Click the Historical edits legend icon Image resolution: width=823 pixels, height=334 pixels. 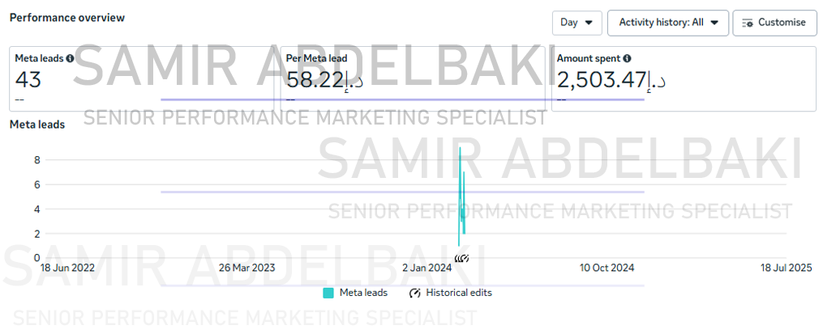click(x=416, y=293)
